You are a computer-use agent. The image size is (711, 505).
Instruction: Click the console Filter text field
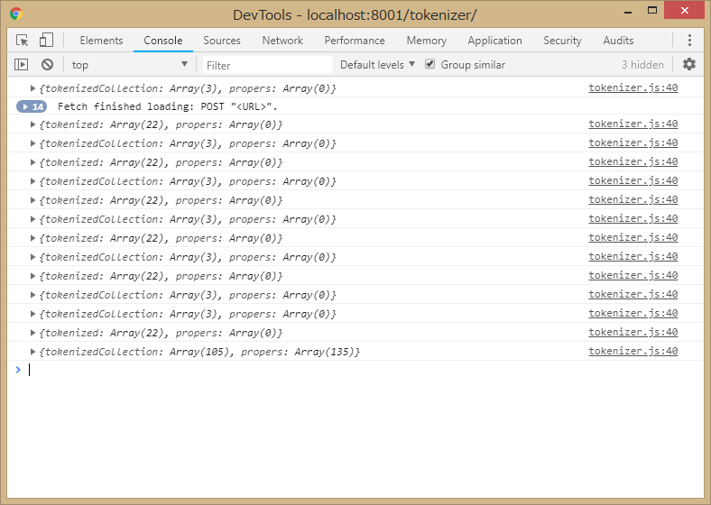point(267,65)
